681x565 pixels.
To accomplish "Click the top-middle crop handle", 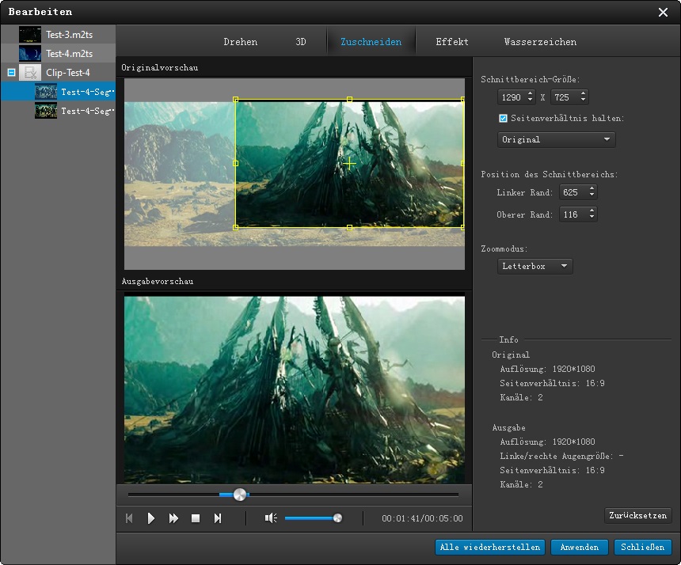I will pyautogui.click(x=350, y=100).
